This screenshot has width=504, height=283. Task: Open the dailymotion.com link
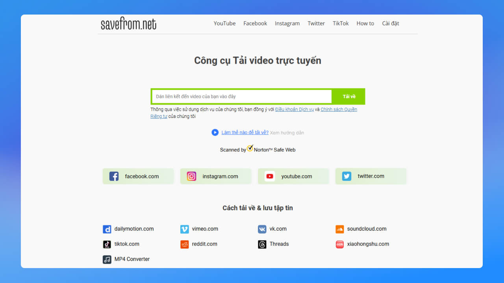click(134, 229)
